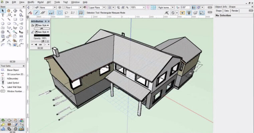Select the Double Line tool

coord(9,19)
